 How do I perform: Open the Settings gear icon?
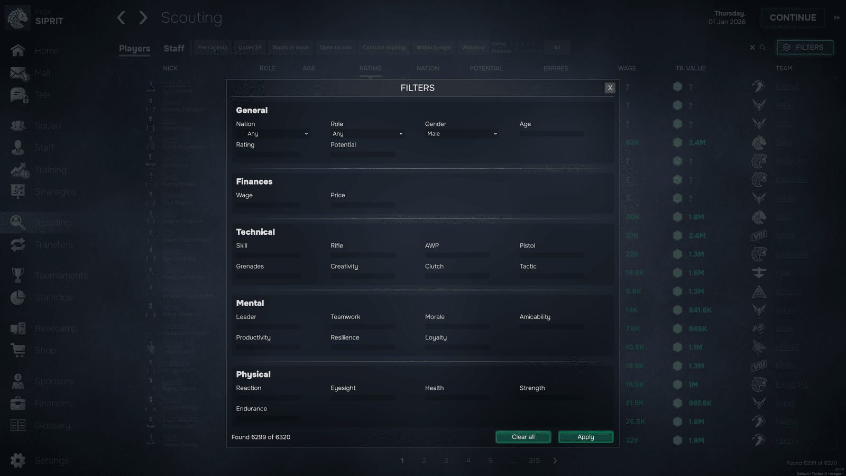(18, 461)
